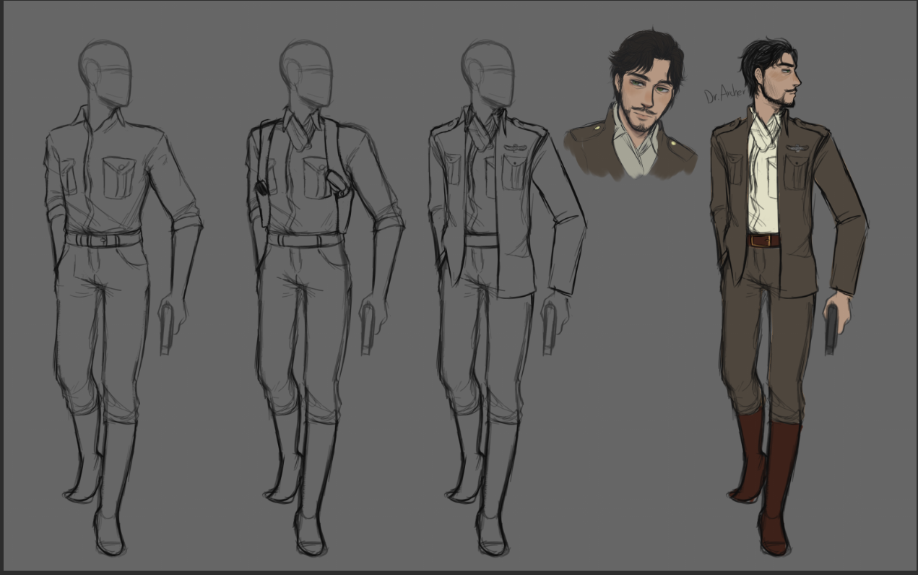918x575 pixels.
Task: Click the sketch figure with rolled-up sleeves only
Action: (123, 298)
